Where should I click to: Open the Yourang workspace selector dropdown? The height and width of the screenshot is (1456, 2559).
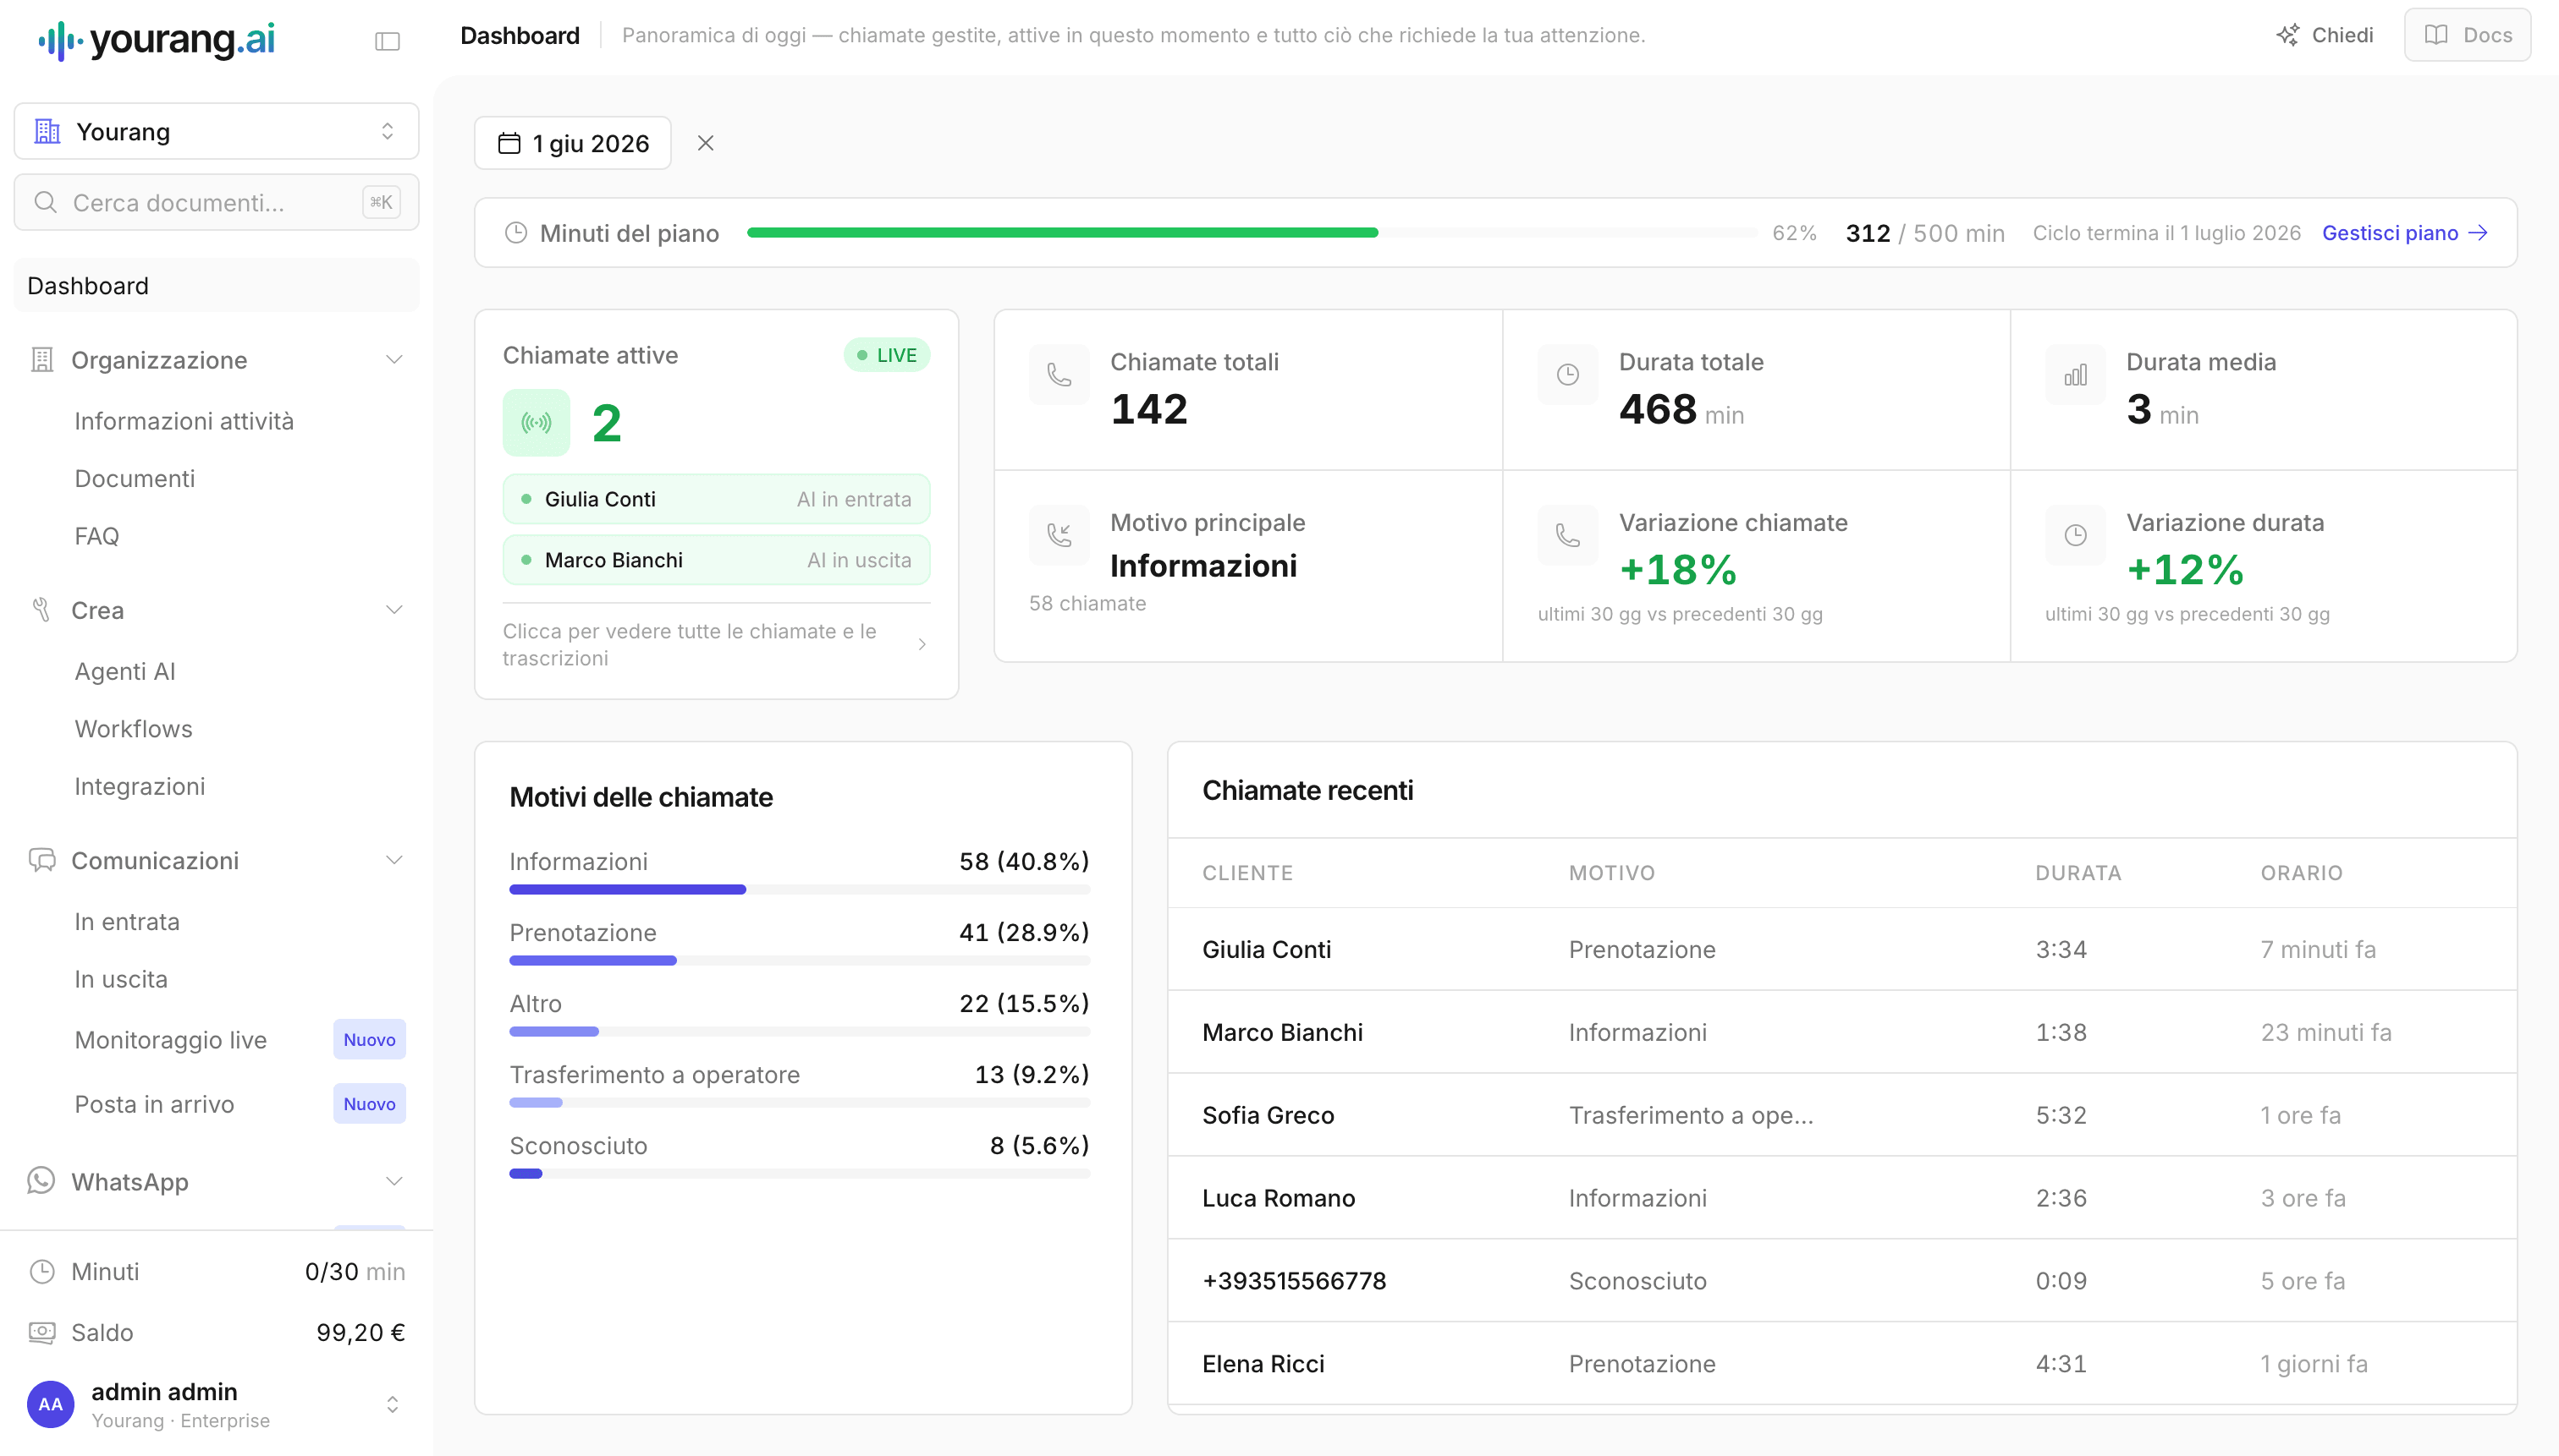tap(216, 131)
